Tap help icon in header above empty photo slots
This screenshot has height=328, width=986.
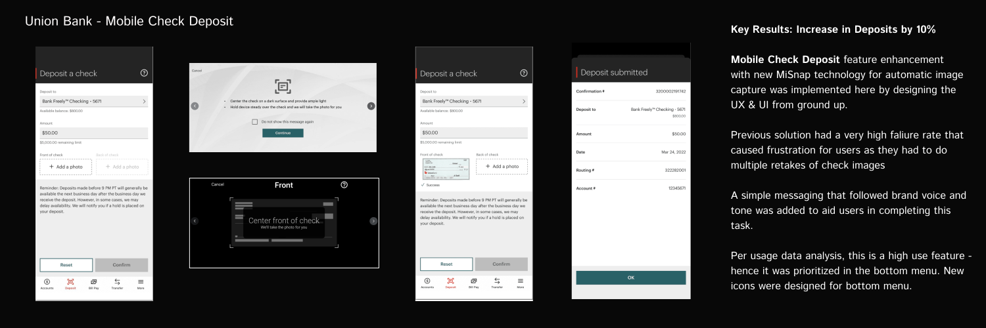(x=144, y=73)
